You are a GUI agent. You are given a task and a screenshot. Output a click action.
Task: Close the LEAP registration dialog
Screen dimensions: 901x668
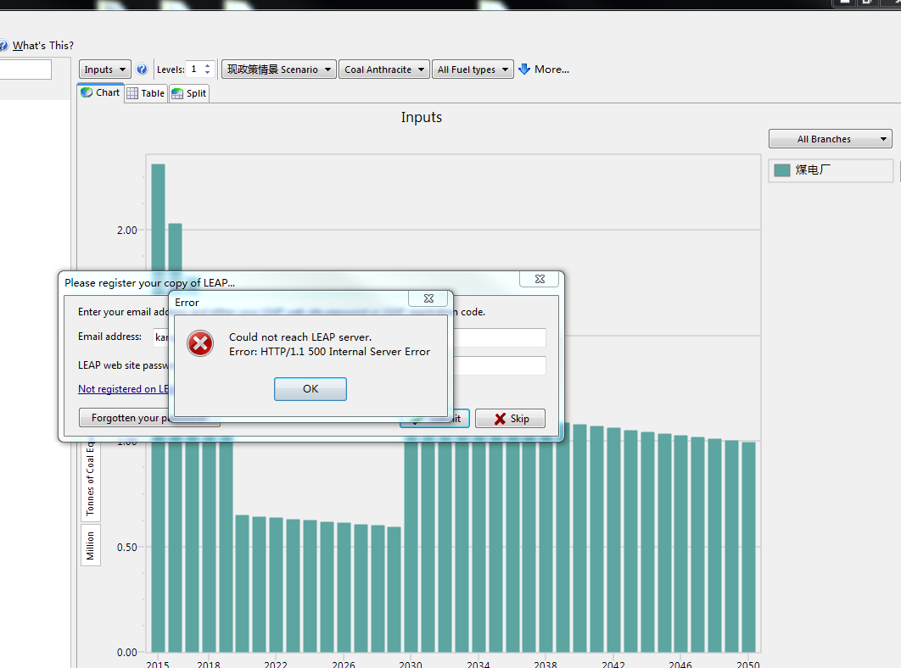540,279
